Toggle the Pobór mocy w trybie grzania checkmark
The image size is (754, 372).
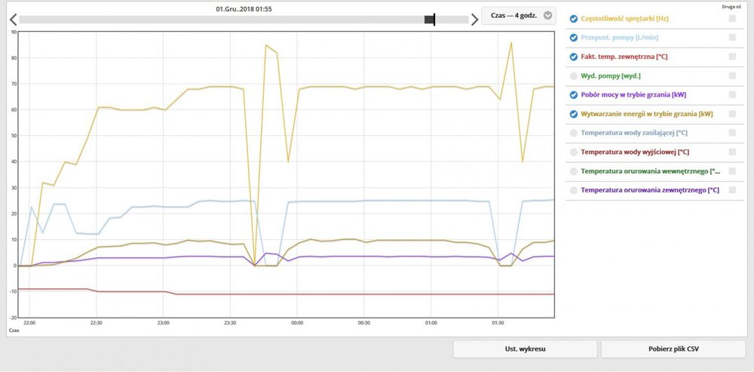tap(574, 95)
